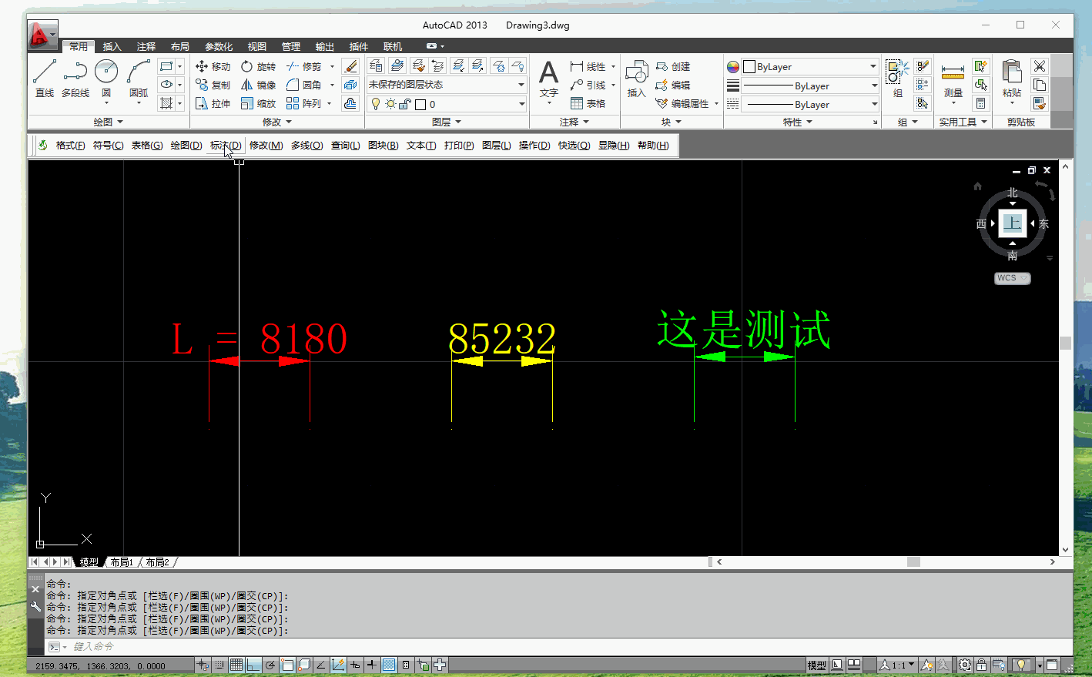Image resolution: width=1092 pixels, height=677 pixels.
Task: Click the rectangle draw icon
Action: (166, 66)
